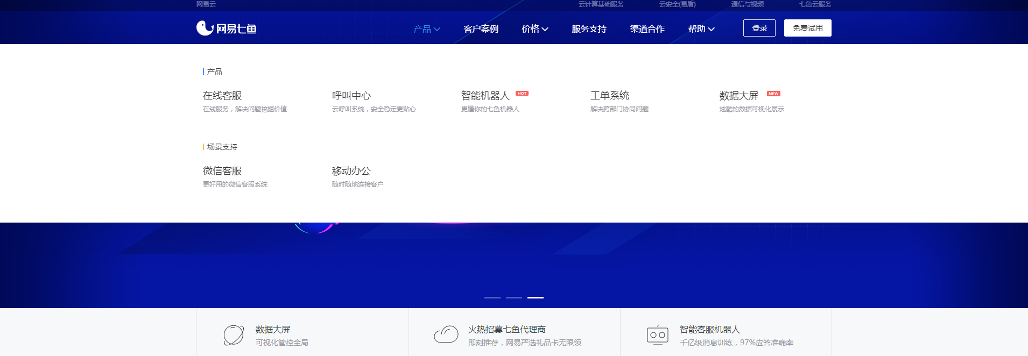Select 在线客服 product
Screen dimensions: 1028x356
pos(222,95)
